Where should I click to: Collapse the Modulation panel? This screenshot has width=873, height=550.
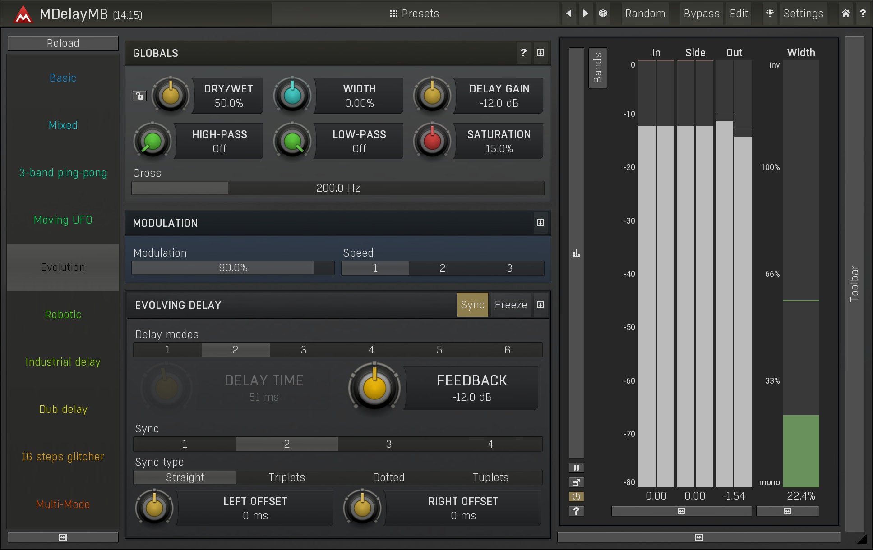[540, 223]
